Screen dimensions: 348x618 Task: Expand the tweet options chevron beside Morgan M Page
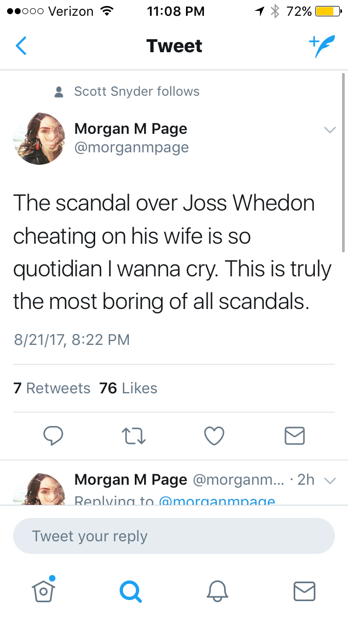[x=330, y=129]
